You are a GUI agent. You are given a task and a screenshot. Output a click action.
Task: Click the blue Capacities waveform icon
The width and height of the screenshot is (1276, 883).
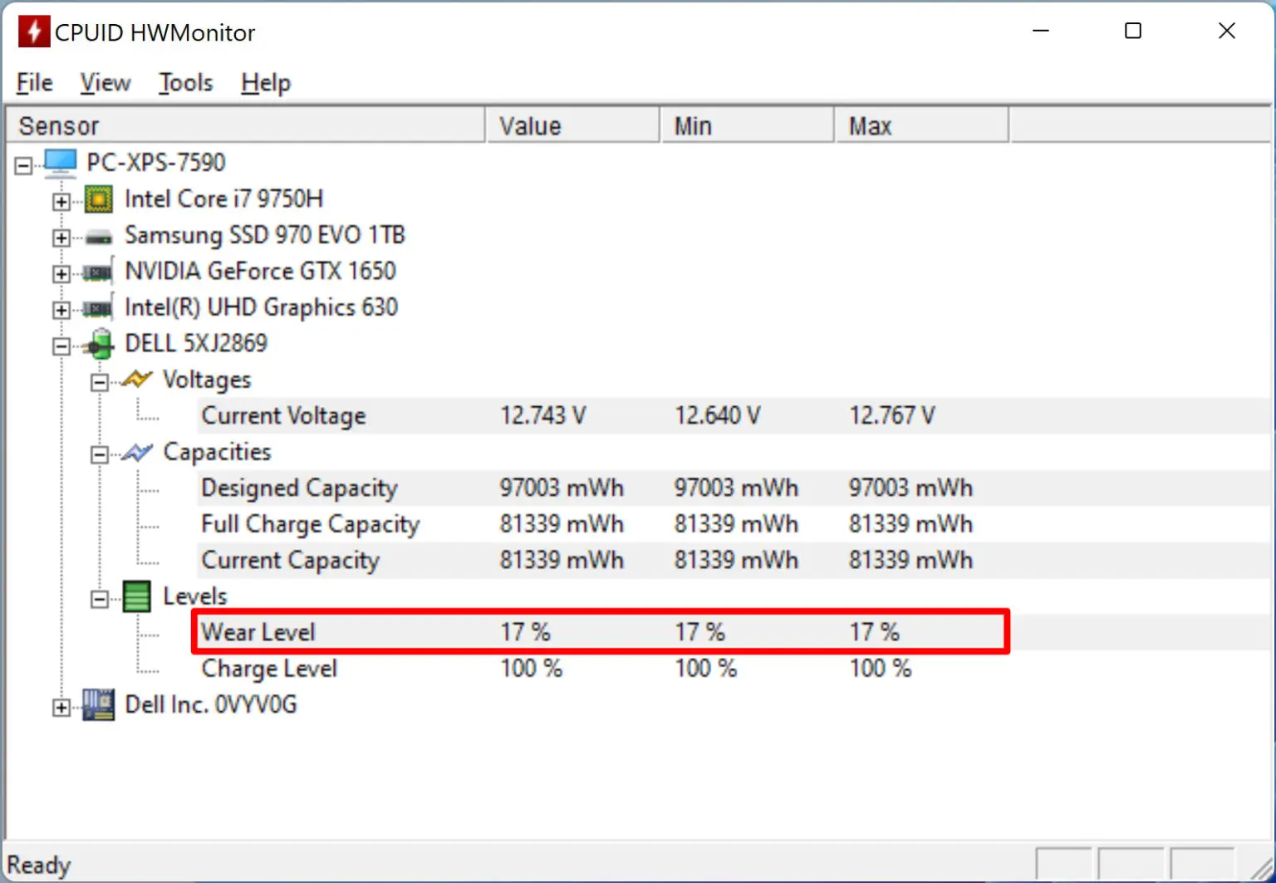click(x=136, y=452)
